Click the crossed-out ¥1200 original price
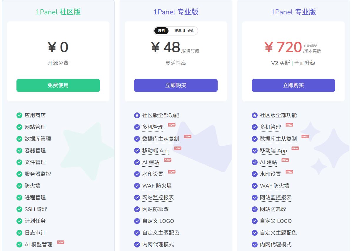The height and width of the screenshot is (251, 352). tap(310, 45)
